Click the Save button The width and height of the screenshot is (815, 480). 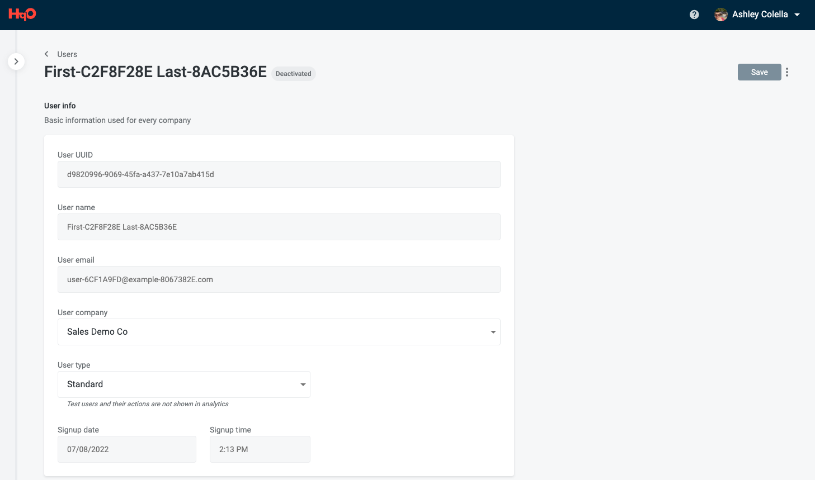[759, 72]
